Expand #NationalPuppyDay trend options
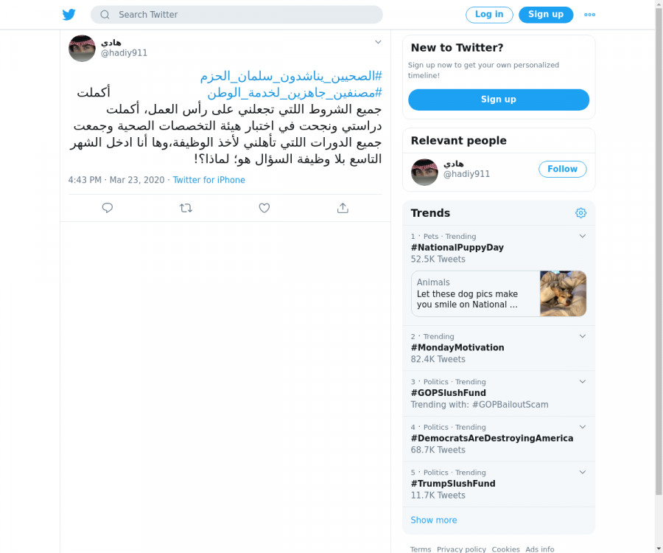The width and height of the screenshot is (663, 553). click(x=582, y=236)
